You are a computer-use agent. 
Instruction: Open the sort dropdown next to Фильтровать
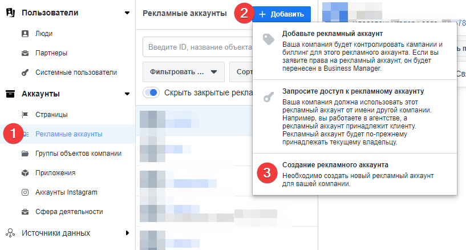coord(241,72)
